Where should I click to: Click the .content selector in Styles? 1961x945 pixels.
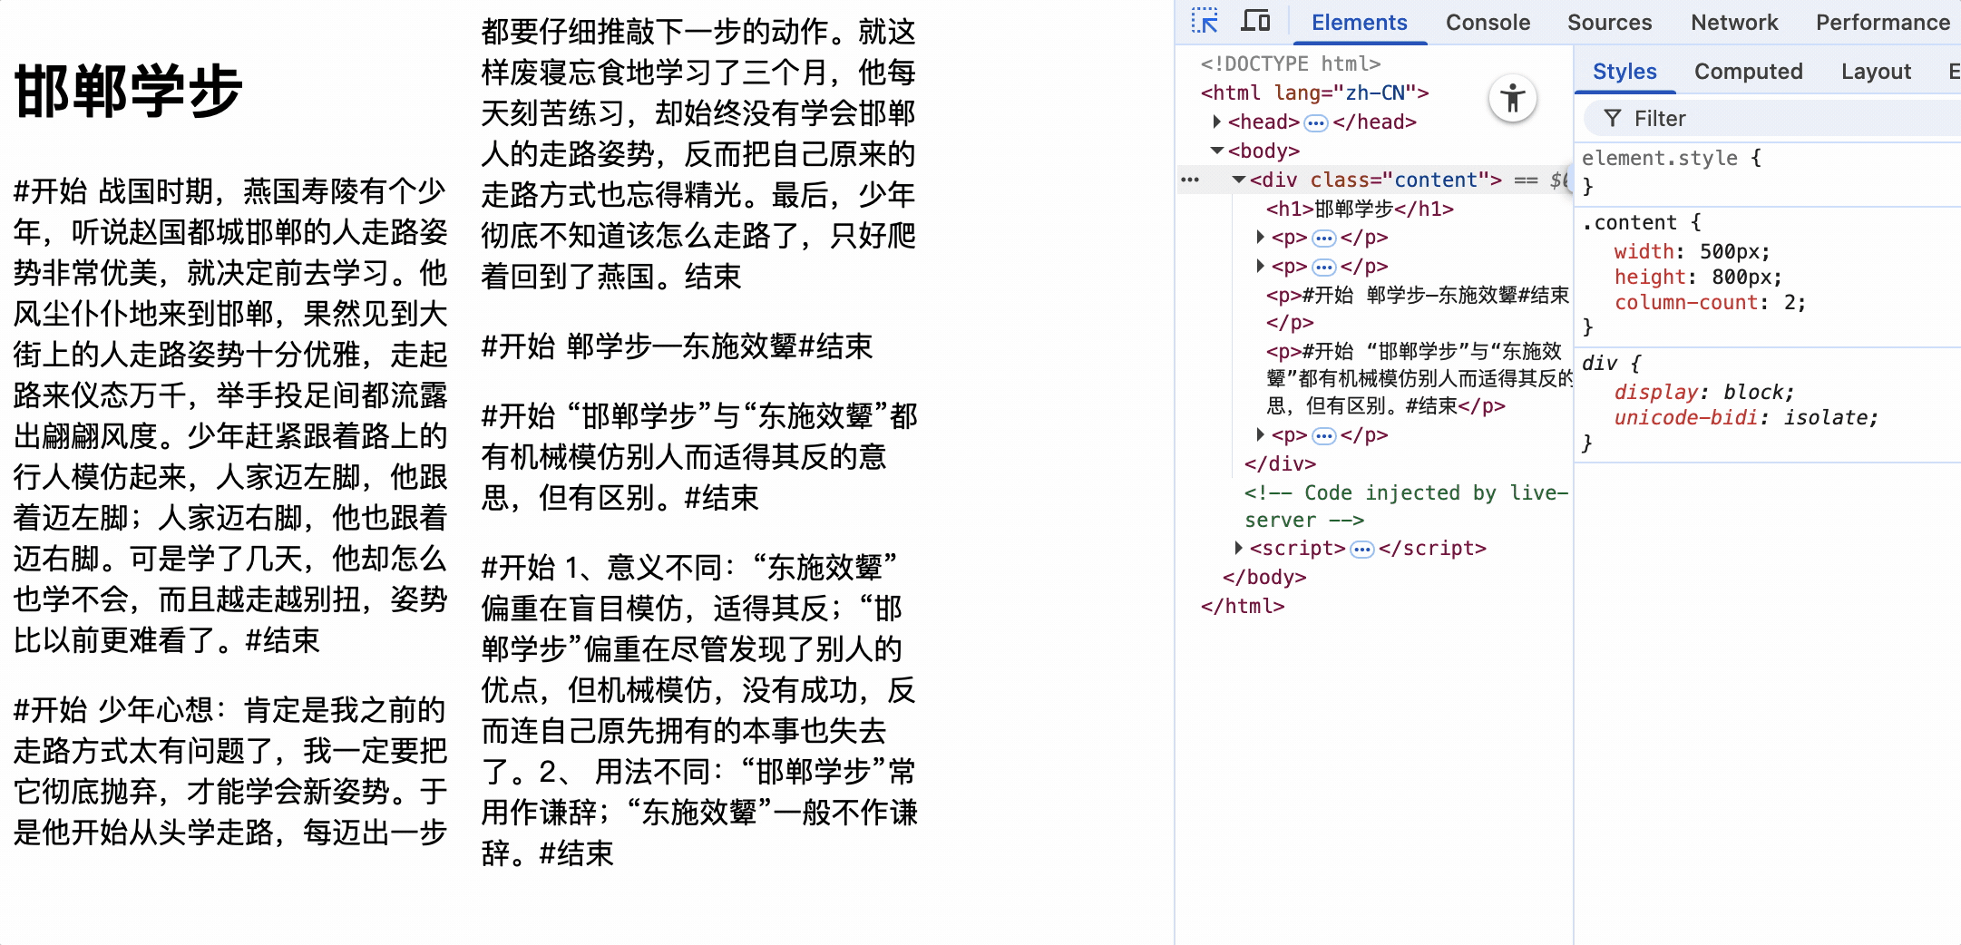pyautogui.click(x=1629, y=222)
